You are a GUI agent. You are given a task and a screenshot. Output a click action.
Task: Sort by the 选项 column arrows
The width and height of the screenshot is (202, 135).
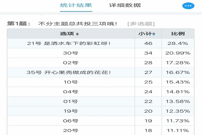click(x=77, y=34)
